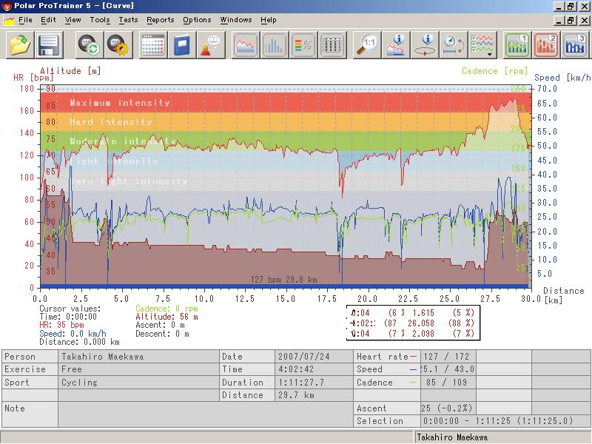Open the table list view icon
592x444 pixels.
(x=332, y=45)
